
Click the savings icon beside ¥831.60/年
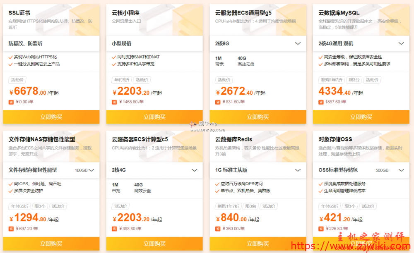coord(218,102)
